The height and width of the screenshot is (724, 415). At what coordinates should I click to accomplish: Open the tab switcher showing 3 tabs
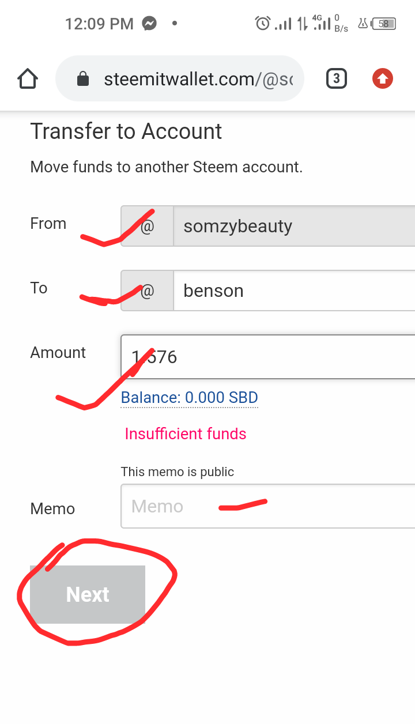click(x=337, y=78)
